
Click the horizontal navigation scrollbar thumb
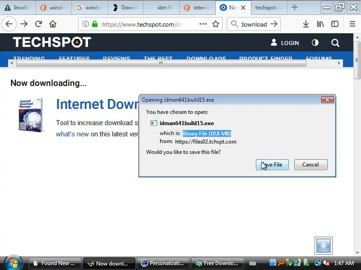click(161, 63)
